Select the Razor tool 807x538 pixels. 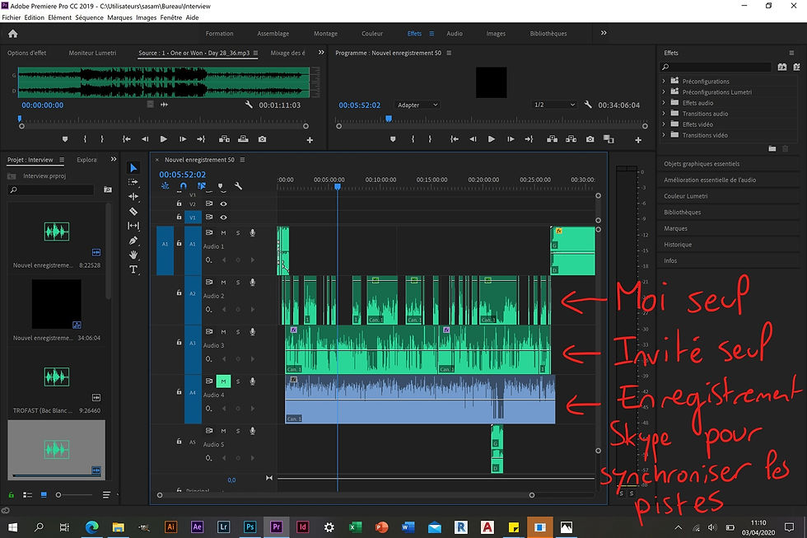(133, 211)
